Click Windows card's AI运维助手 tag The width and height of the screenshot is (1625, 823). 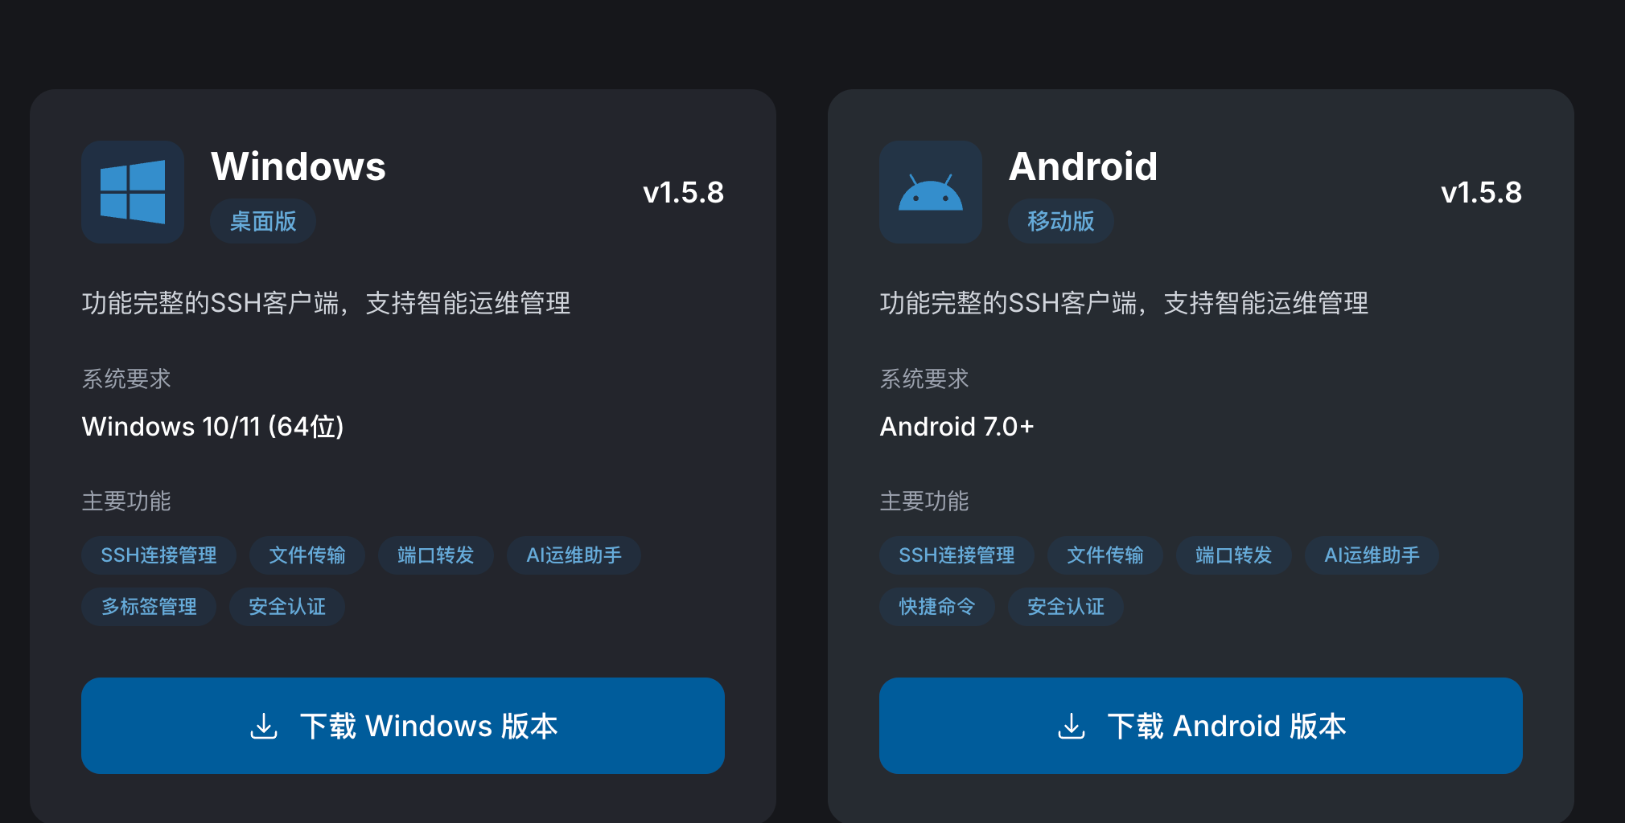pyautogui.click(x=574, y=555)
